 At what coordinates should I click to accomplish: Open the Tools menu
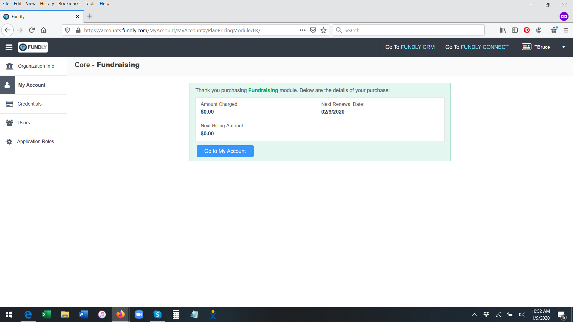coord(90,4)
